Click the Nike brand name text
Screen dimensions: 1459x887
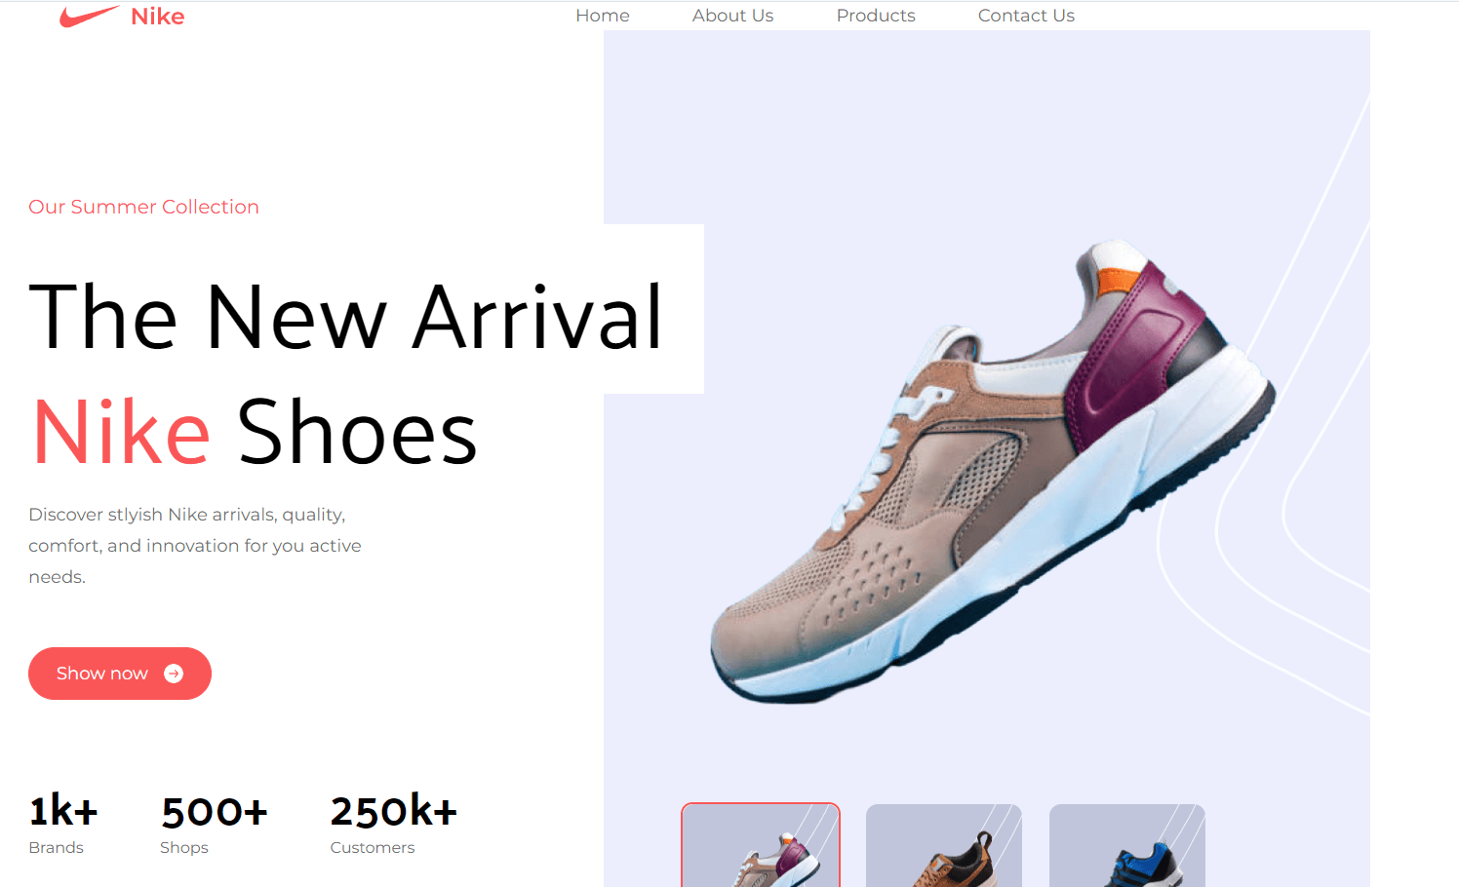tap(157, 17)
